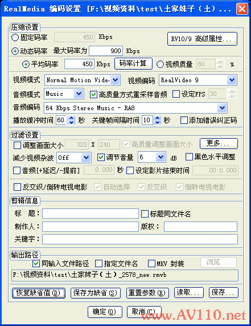Viewport: 251px width, 326px height.
Task: Confirm with 确定(O) button
Action: [105, 312]
